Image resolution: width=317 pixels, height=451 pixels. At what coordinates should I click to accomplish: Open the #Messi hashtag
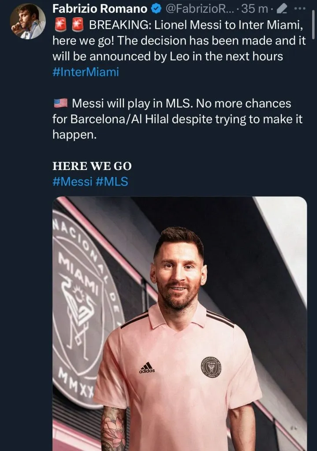point(72,181)
